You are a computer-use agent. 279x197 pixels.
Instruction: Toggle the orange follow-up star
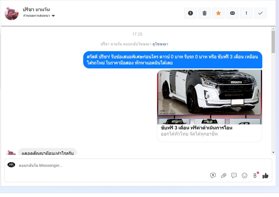click(x=219, y=13)
